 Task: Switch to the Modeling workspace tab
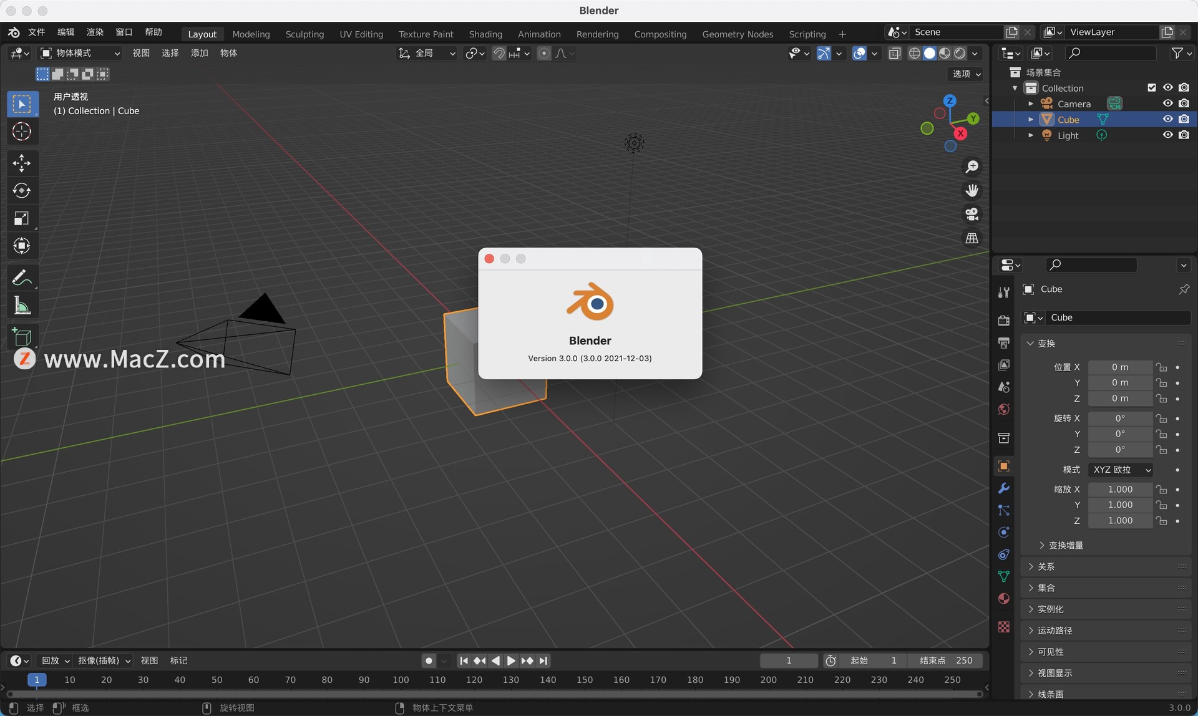(251, 34)
